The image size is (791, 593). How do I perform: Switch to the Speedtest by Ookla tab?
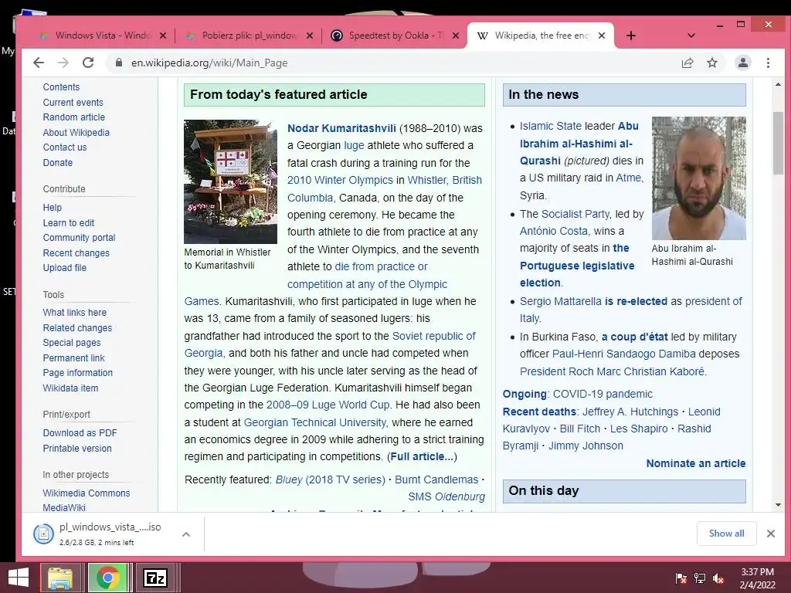coord(395,36)
